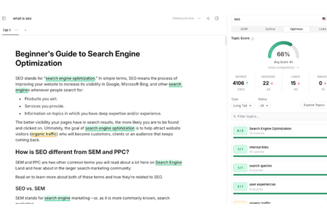Open Tab 1 options ellipsis
Viewport: 327px width, 218px height.
click(x=16, y=30)
